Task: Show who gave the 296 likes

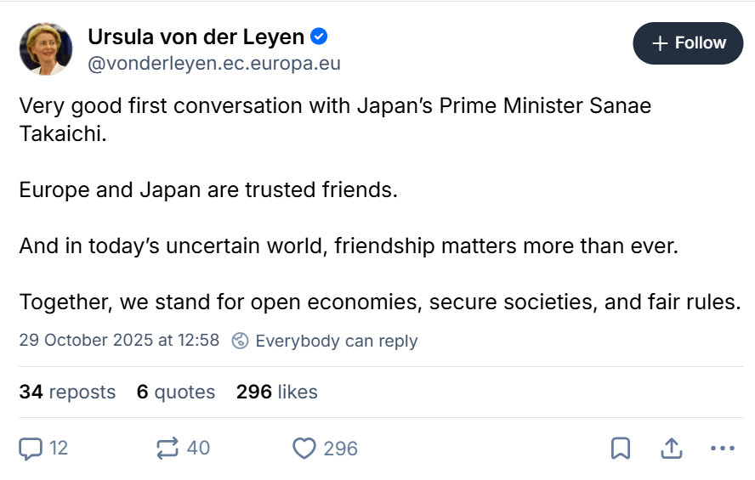Action: coord(276,392)
